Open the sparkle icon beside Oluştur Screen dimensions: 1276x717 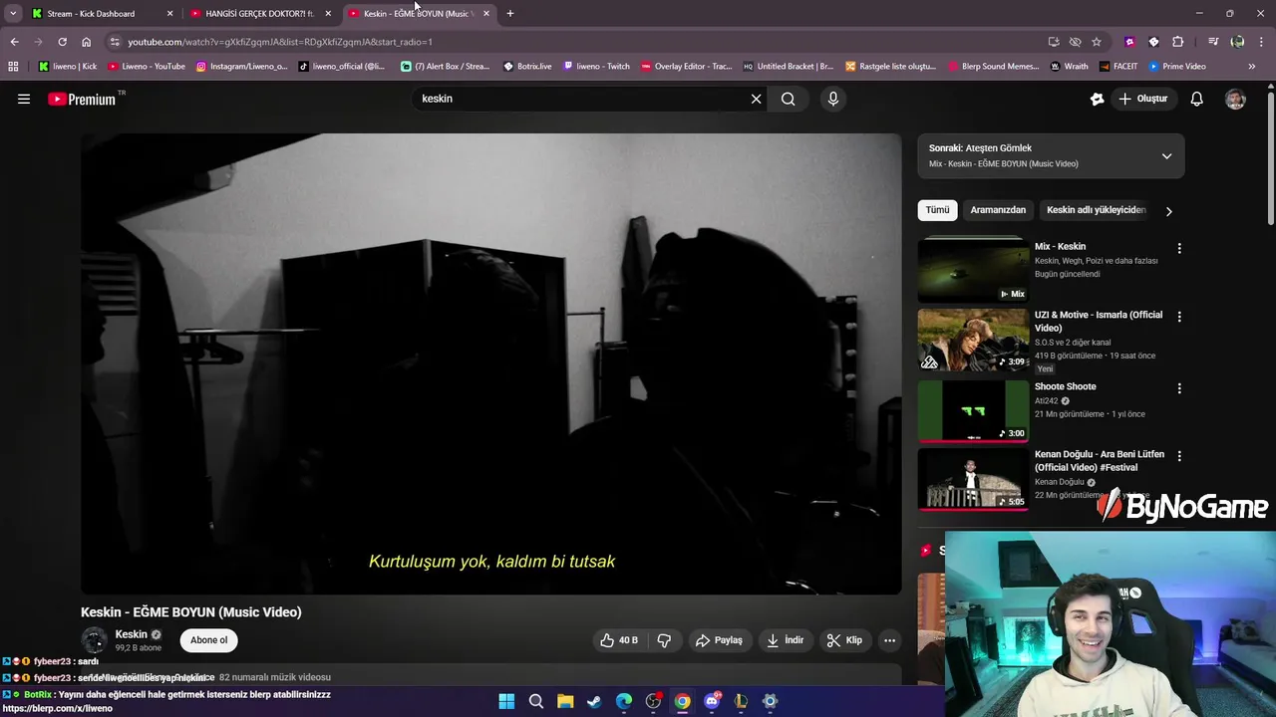(1098, 99)
